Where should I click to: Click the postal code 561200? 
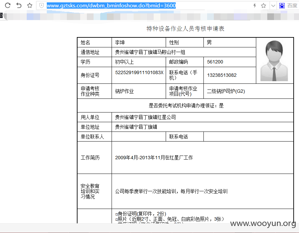click(x=215, y=62)
